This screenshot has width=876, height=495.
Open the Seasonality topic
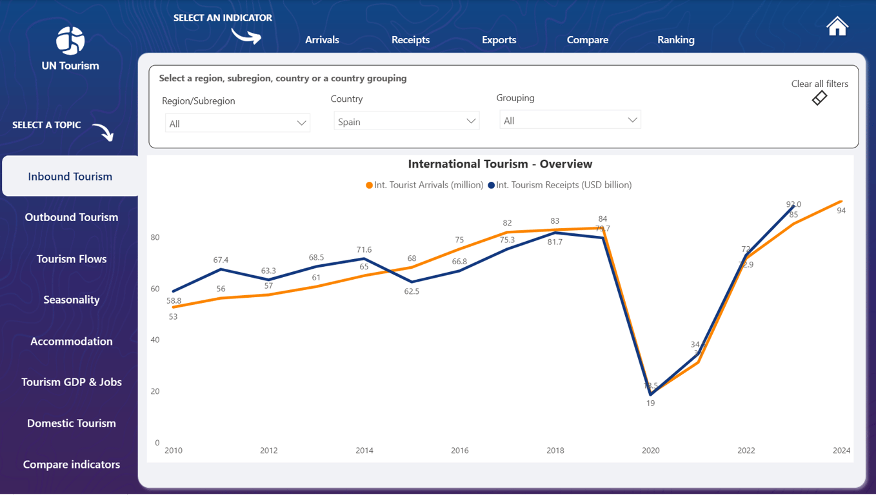(x=72, y=300)
